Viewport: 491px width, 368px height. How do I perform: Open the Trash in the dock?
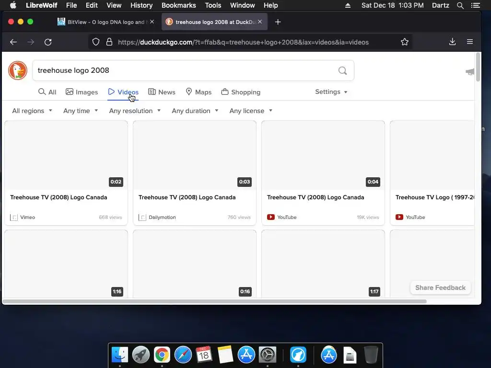pyautogui.click(x=371, y=355)
